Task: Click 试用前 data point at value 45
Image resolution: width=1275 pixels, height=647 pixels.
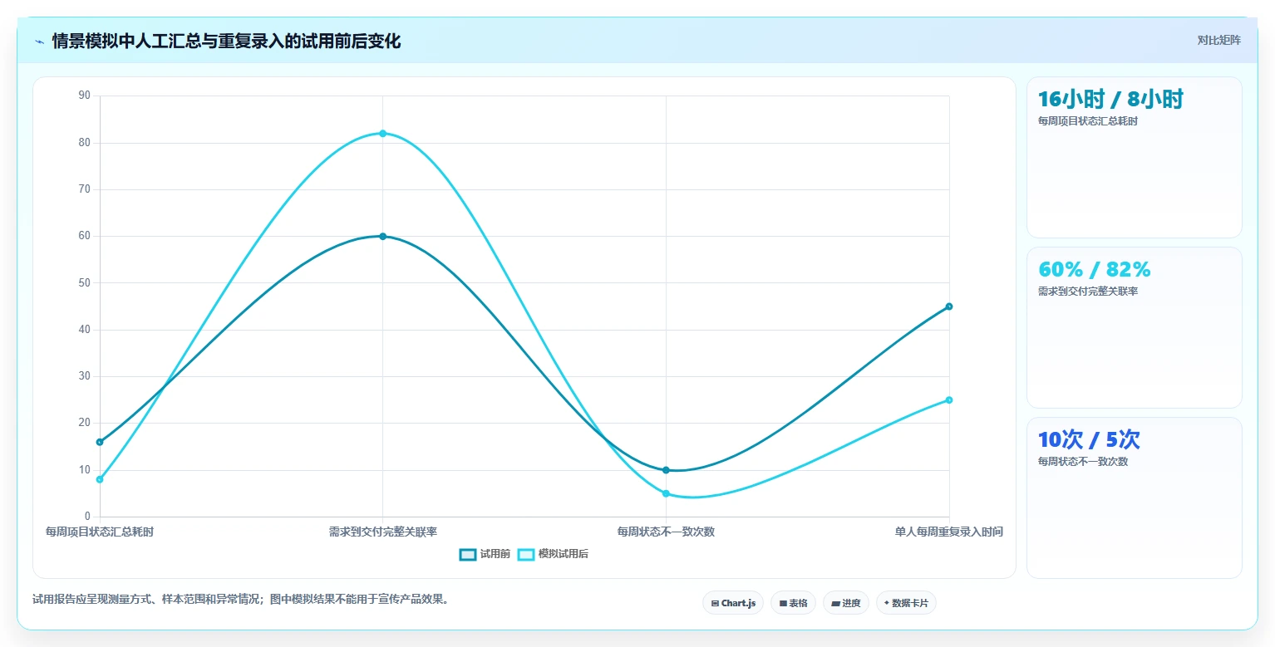Action: coord(949,306)
